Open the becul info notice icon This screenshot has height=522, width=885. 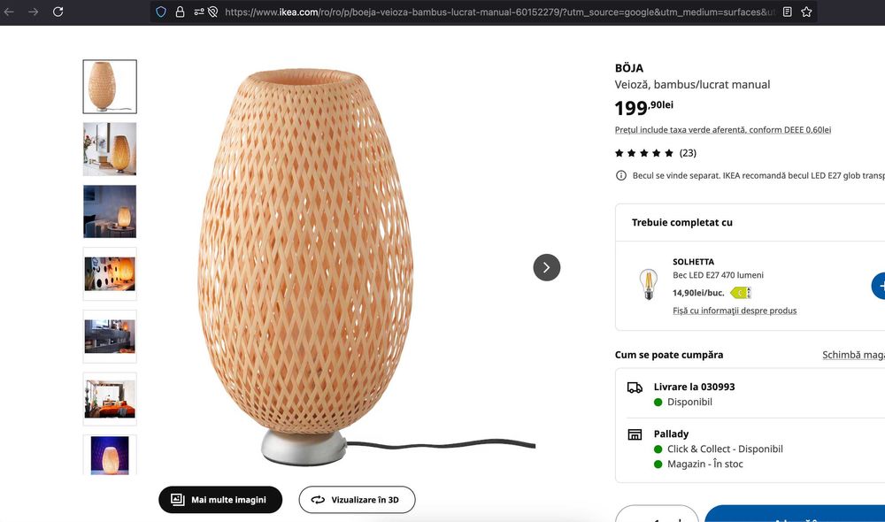(621, 176)
